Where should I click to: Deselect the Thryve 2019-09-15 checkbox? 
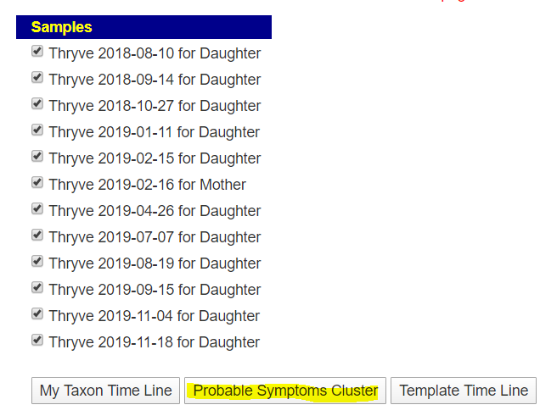click(37, 288)
